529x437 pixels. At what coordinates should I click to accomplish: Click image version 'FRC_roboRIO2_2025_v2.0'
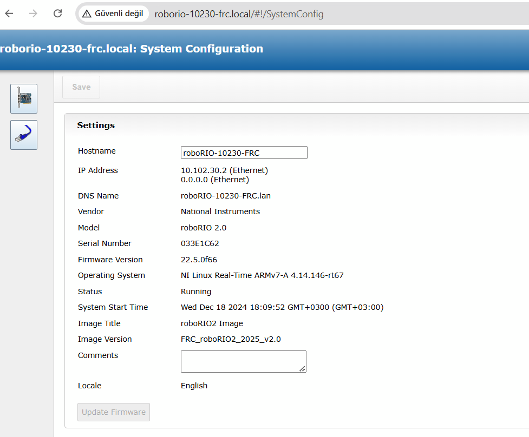(231, 339)
